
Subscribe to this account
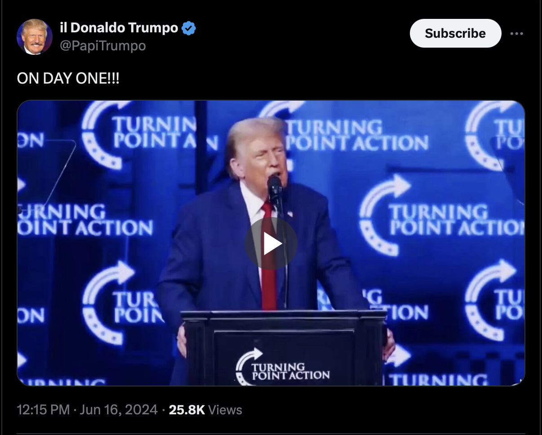(455, 33)
